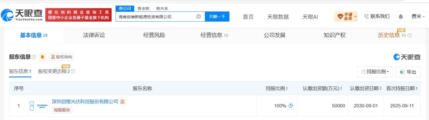Open 深圳创维光伏科技股份有限公司 link
The height and width of the screenshot is (120, 429).
(x=85, y=101)
